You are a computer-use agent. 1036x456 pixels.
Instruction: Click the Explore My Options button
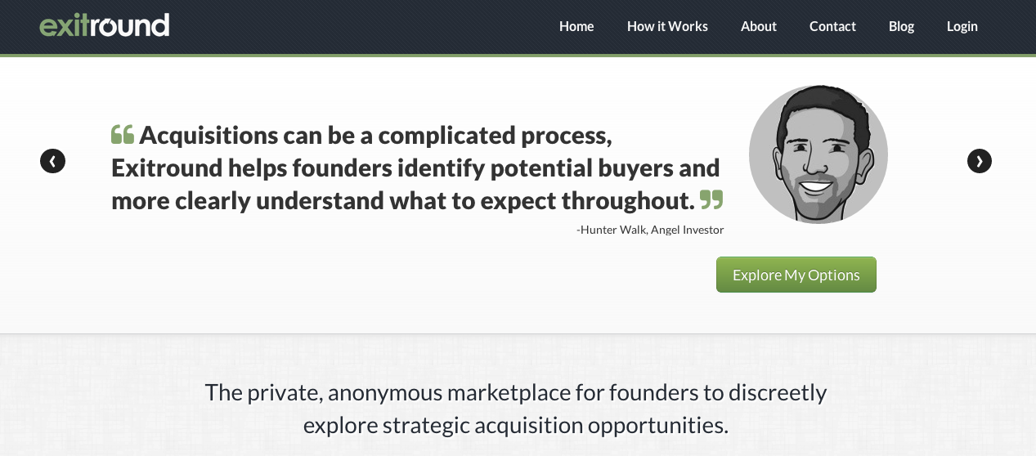coord(796,275)
